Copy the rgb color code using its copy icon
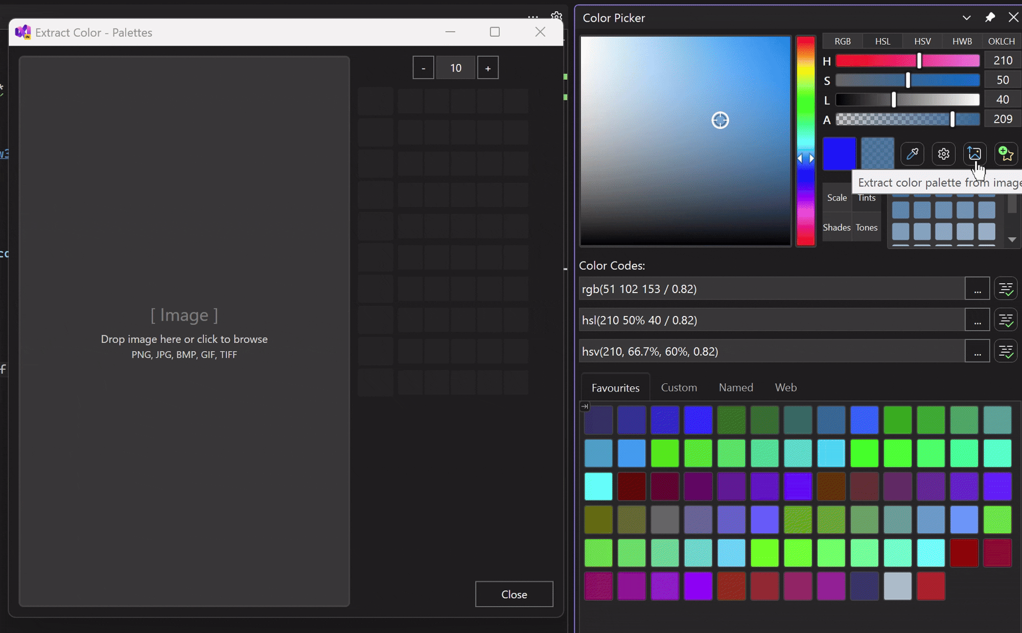Screen dimensions: 1022x633 pyautogui.click(x=1006, y=288)
